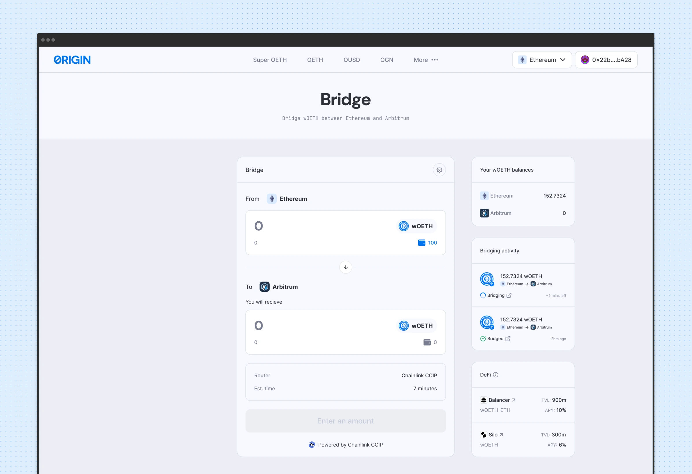Click DeFi info icon
This screenshot has height=474, width=692.
495,375
